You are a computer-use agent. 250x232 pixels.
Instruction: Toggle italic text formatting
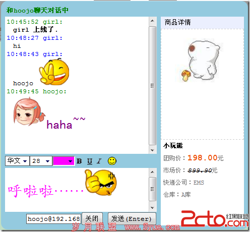[x=99, y=161]
